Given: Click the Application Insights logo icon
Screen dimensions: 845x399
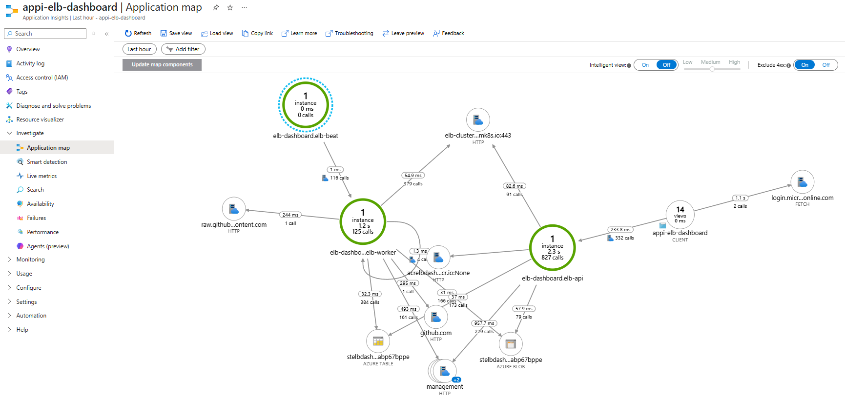Looking at the screenshot, I should pyautogui.click(x=11, y=11).
